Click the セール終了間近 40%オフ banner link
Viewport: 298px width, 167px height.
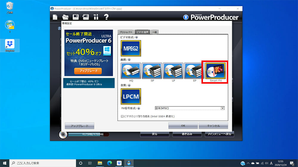click(89, 83)
